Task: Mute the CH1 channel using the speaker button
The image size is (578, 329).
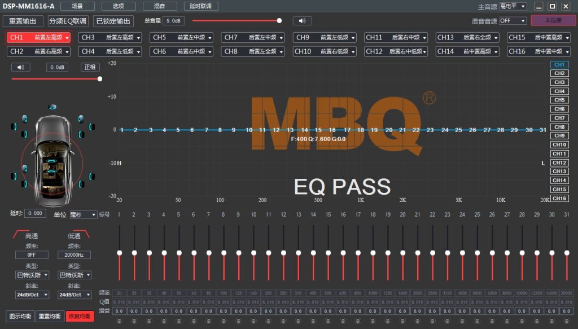Action: pyautogui.click(x=21, y=67)
